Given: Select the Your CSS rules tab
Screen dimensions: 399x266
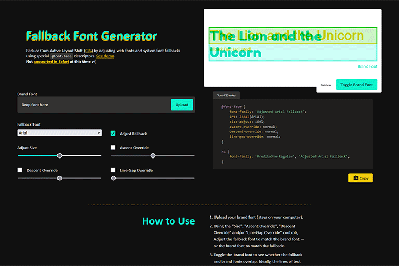Looking at the screenshot, I should (x=227, y=95).
